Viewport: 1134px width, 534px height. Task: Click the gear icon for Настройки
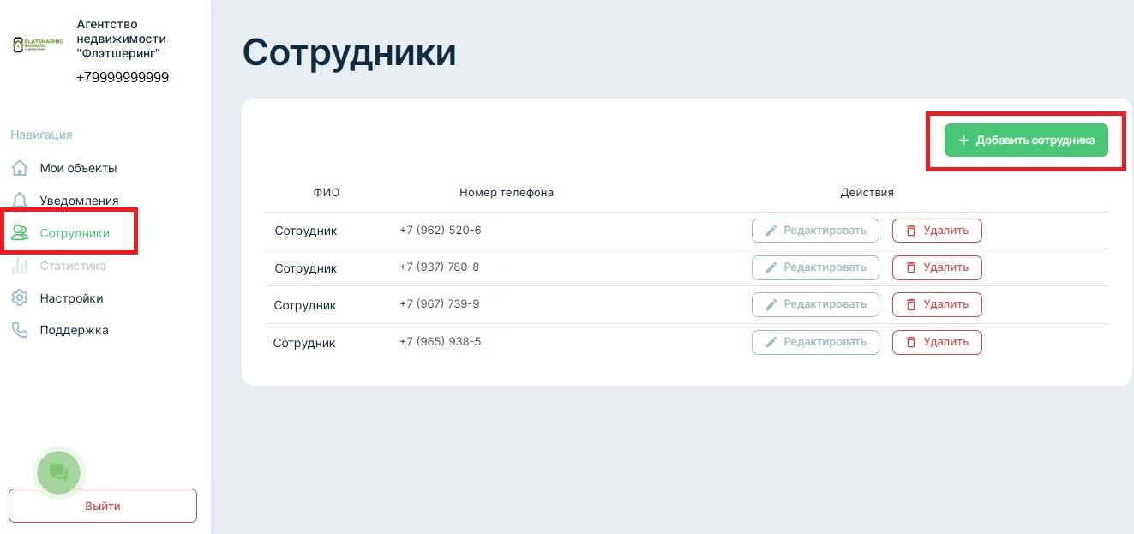click(20, 298)
